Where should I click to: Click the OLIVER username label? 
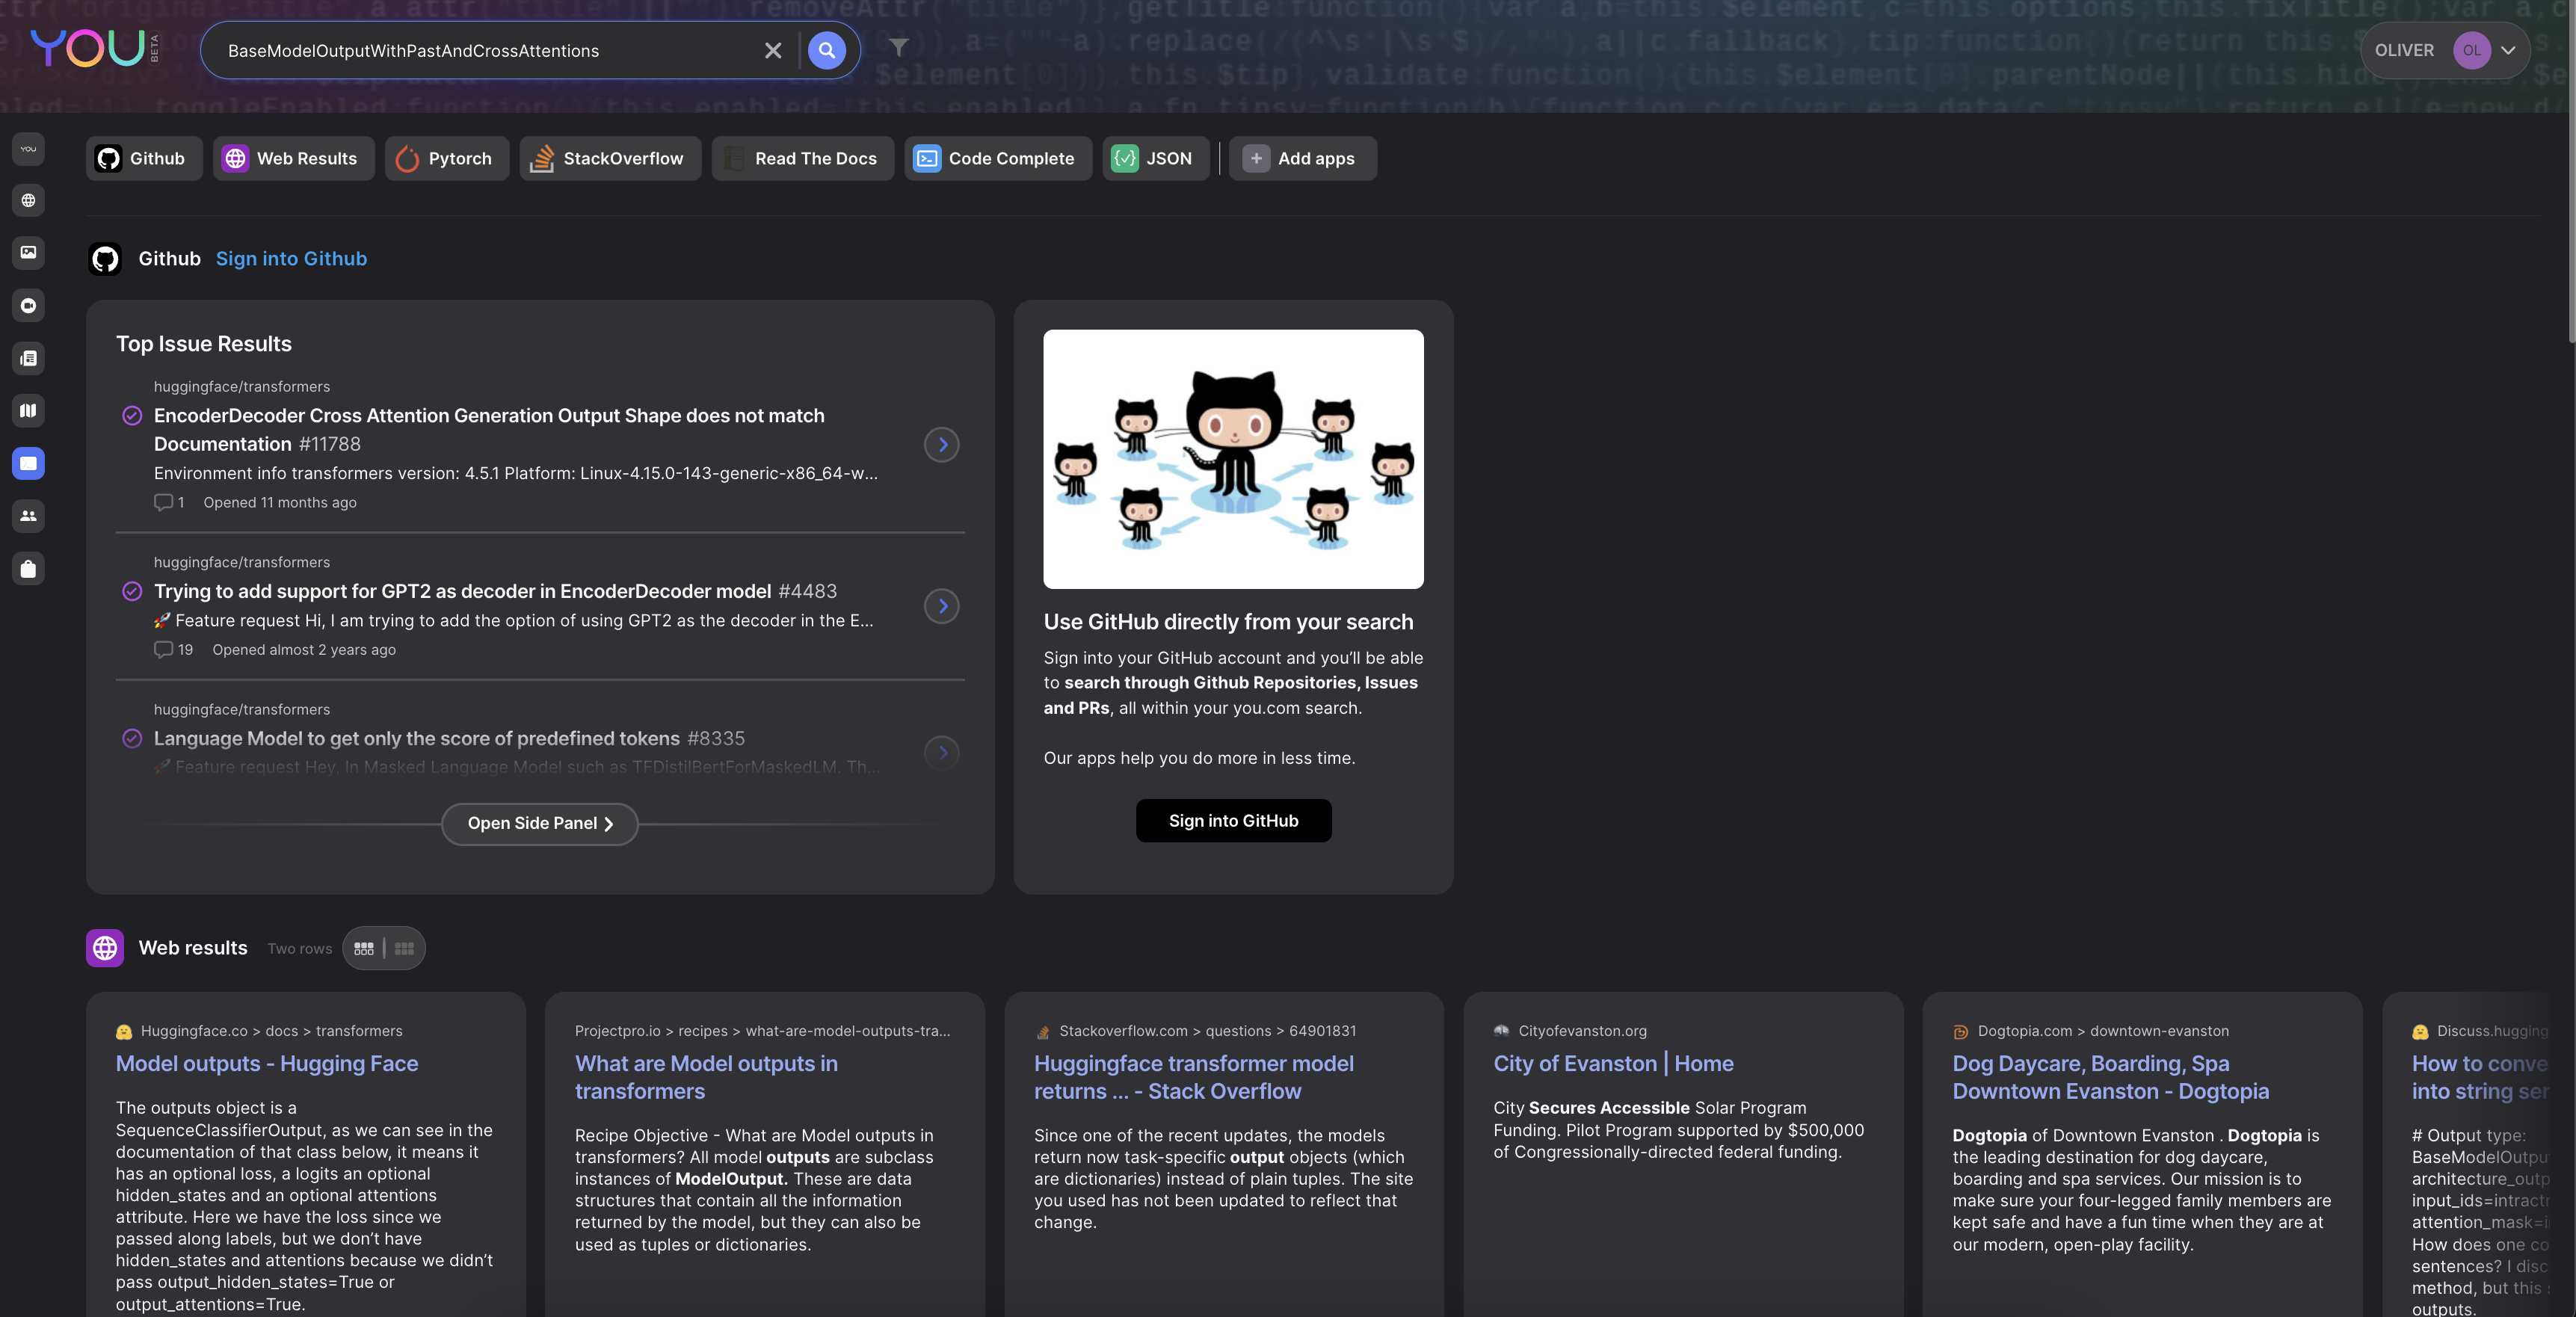[x=2403, y=50]
